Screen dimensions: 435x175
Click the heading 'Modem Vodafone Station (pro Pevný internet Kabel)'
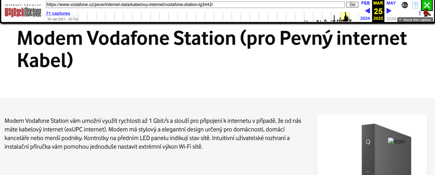coord(212,49)
